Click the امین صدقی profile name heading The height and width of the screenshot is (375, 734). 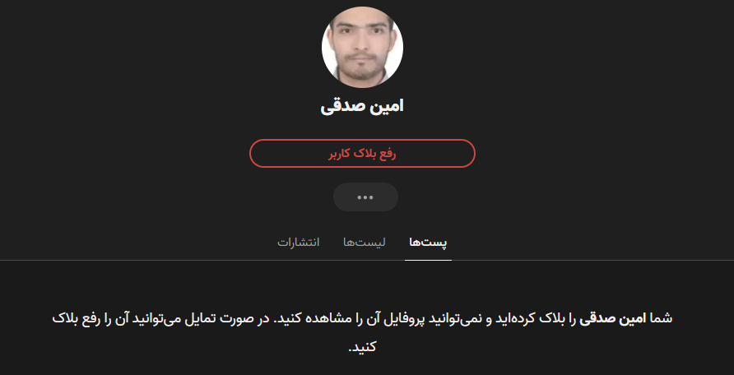click(362, 106)
